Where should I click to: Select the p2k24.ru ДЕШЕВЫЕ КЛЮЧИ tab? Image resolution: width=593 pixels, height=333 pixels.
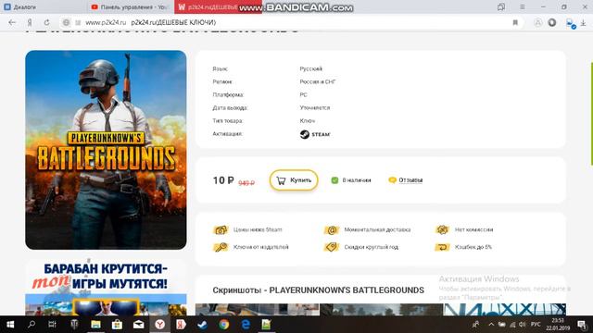(219, 6)
